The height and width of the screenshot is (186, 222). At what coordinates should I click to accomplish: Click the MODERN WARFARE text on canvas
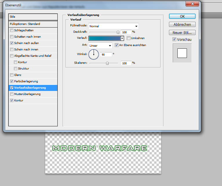pos(100,148)
